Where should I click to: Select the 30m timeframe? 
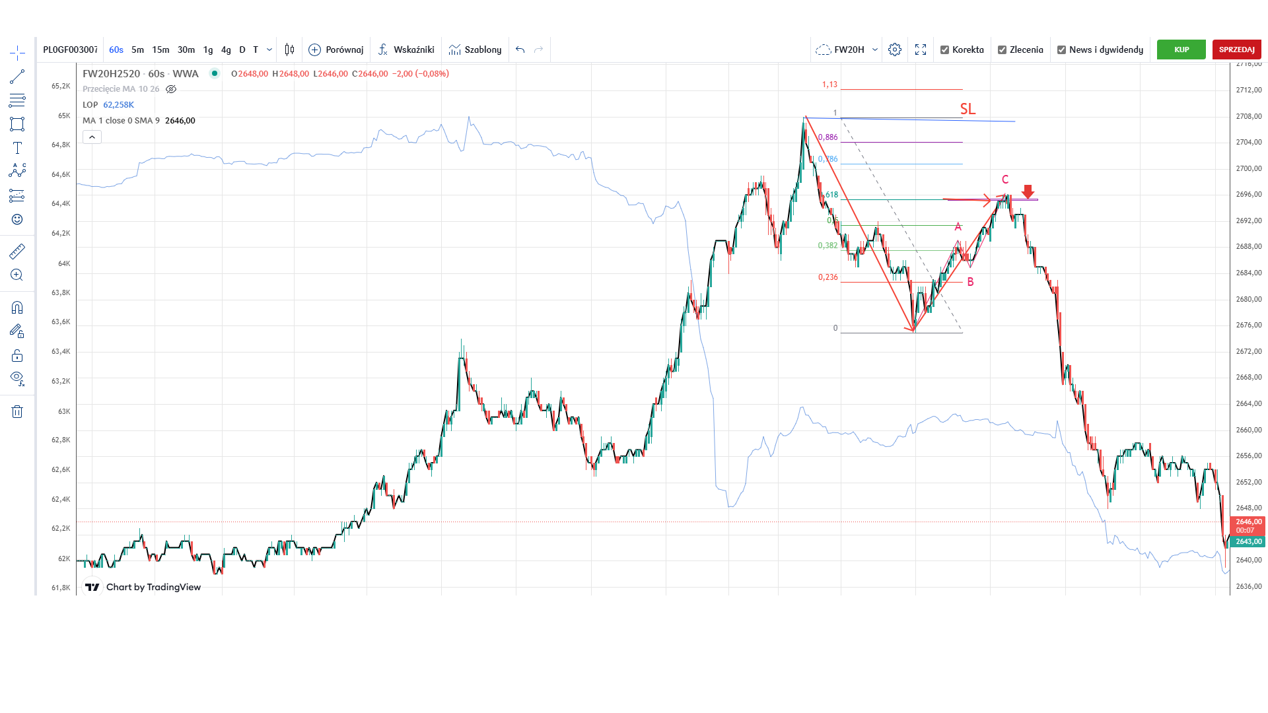click(x=186, y=50)
